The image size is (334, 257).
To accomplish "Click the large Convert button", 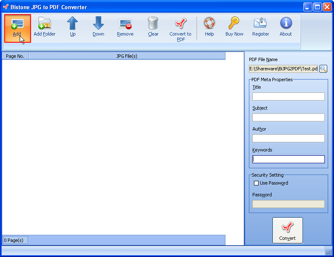I will click(287, 230).
